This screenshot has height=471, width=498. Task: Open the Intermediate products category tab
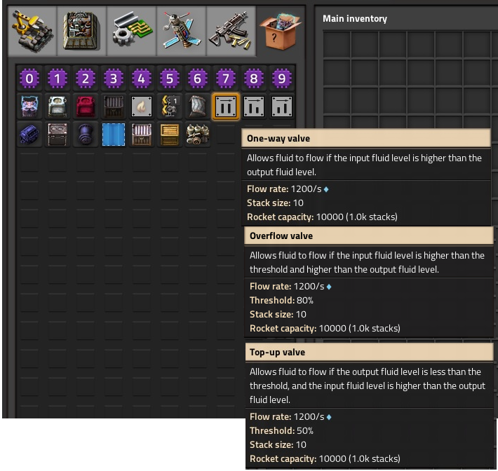(131, 32)
